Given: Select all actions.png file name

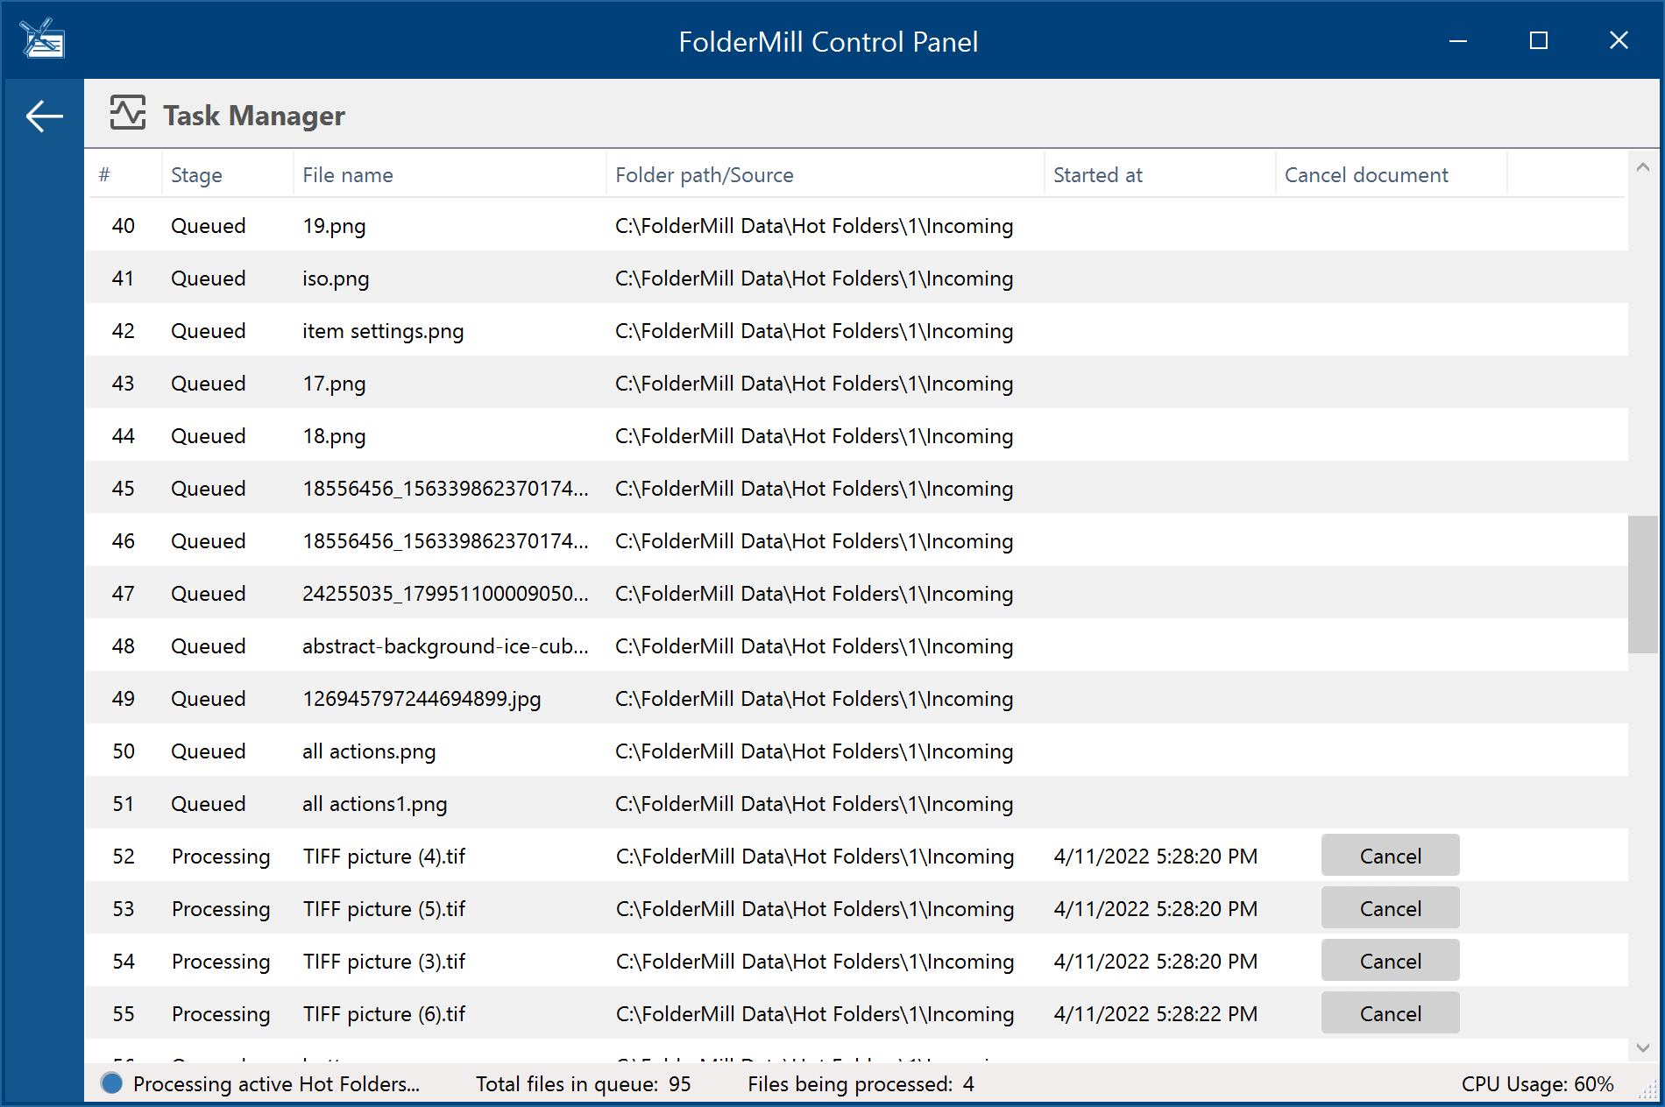Looking at the screenshot, I should coord(369,751).
